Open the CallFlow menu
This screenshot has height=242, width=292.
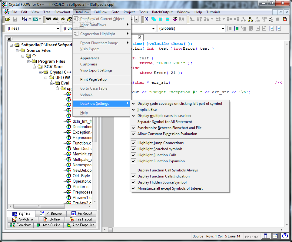[x=100, y=12]
